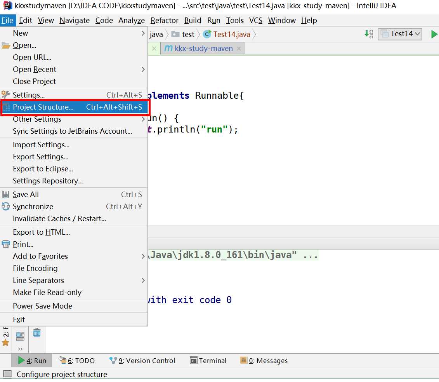The height and width of the screenshot is (382, 439).
Task: Click the trash clear-all icon in Run panel
Action: click(37, 333)
